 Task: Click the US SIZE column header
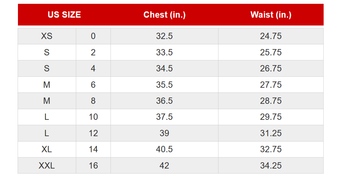64,15
